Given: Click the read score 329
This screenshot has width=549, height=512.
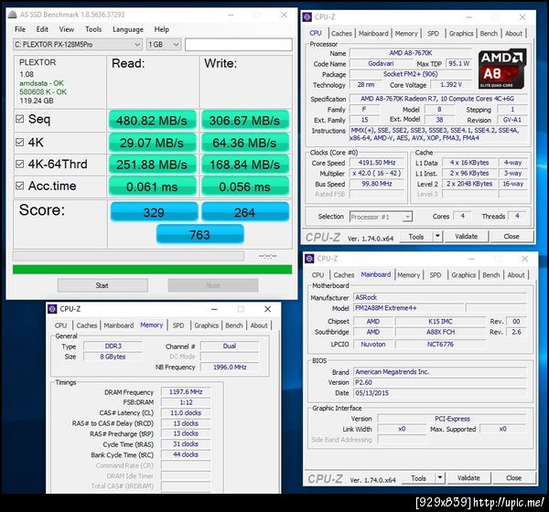Looking at the screenshot, I should coord(154,212).
